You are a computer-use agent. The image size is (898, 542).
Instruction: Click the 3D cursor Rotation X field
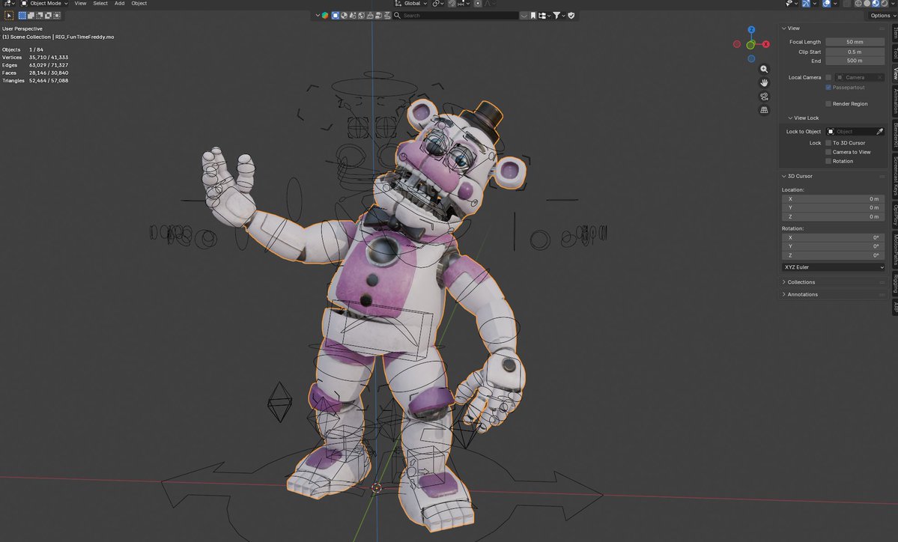(x=834, y=237)
